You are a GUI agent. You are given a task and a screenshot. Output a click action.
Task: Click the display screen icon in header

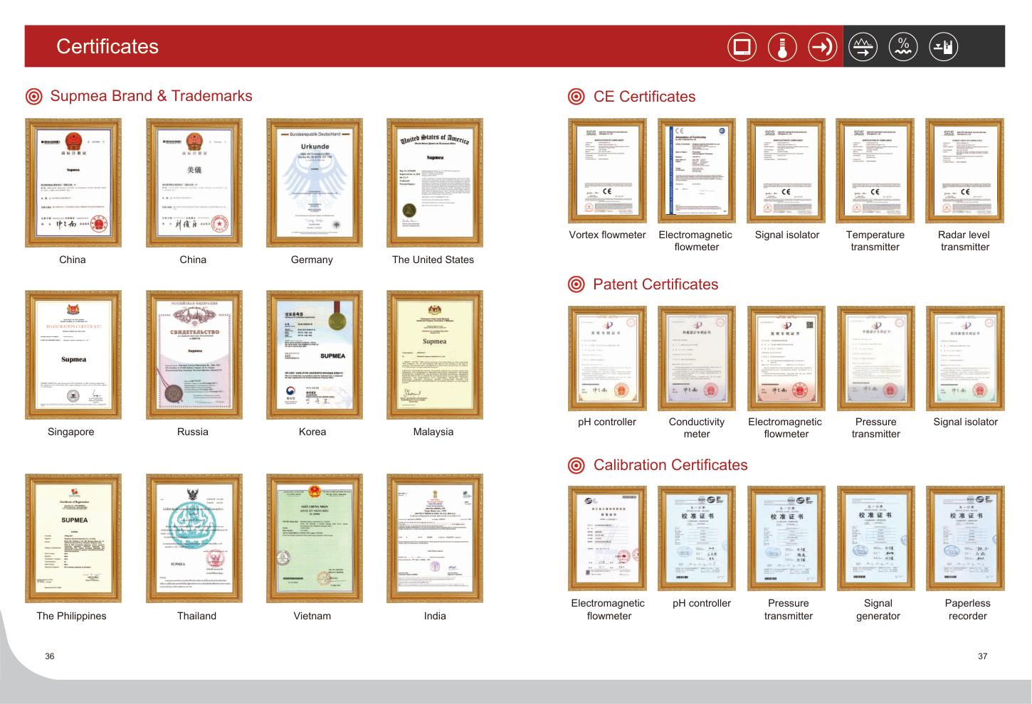(742, 47)
